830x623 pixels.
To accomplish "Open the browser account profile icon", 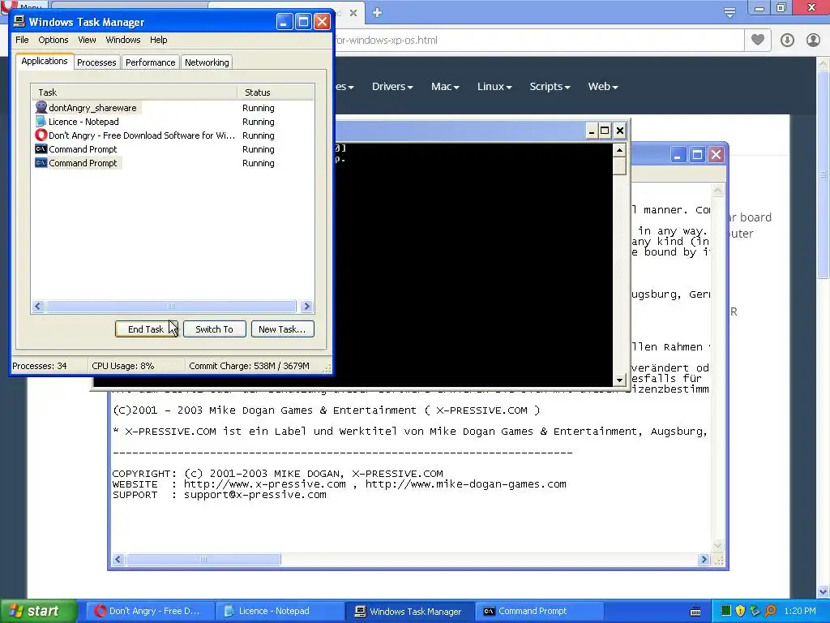I will (813, 40).
